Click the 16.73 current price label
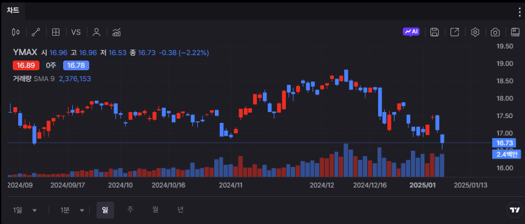 pos(504,143)
